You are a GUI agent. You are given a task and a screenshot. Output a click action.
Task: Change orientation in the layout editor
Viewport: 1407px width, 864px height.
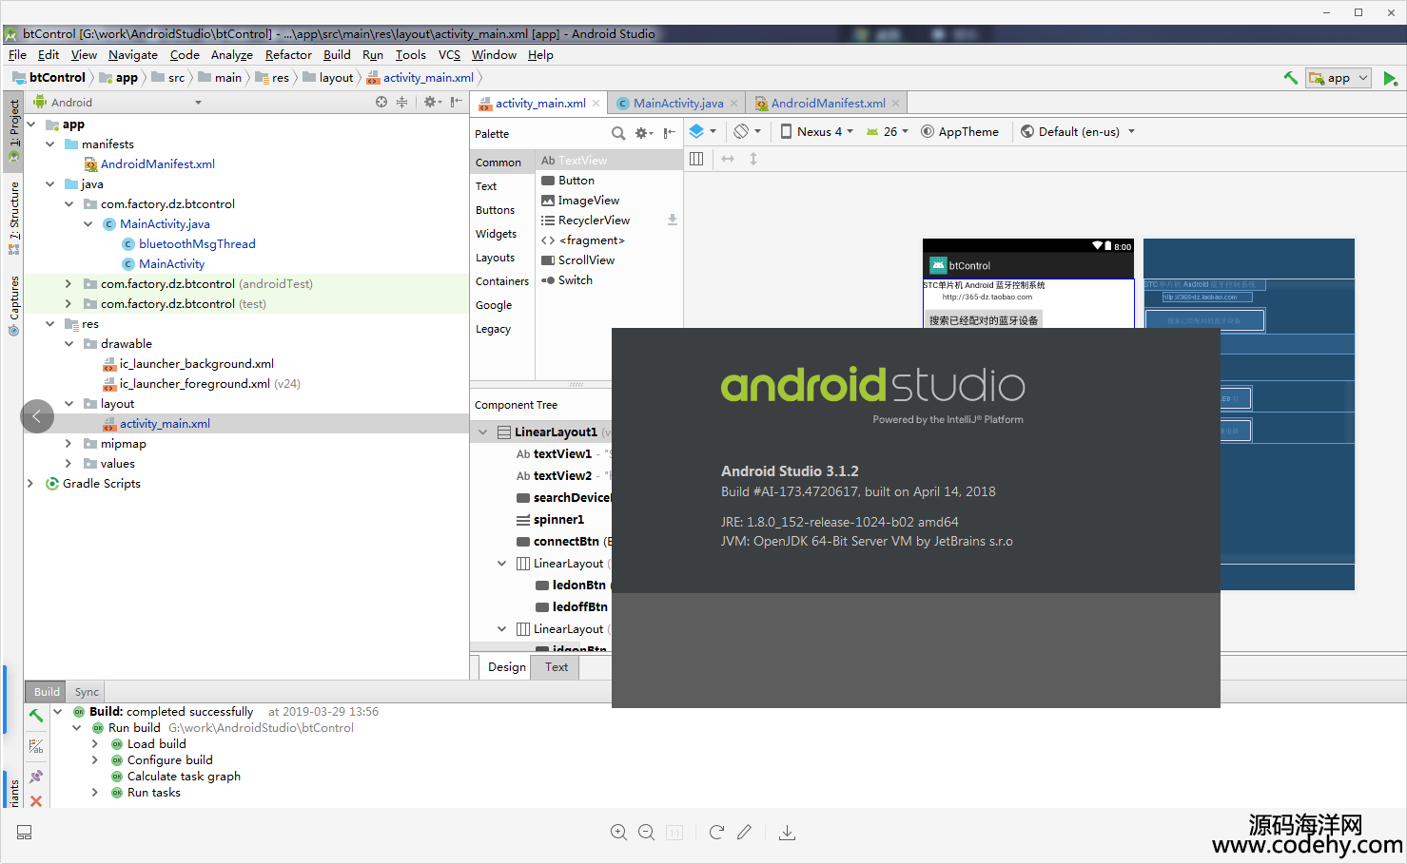pos(747,131)
